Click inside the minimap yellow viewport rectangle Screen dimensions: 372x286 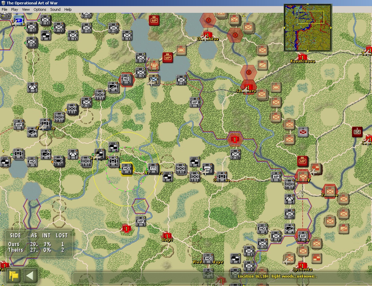pyautogui.click(x=311, y=17)
